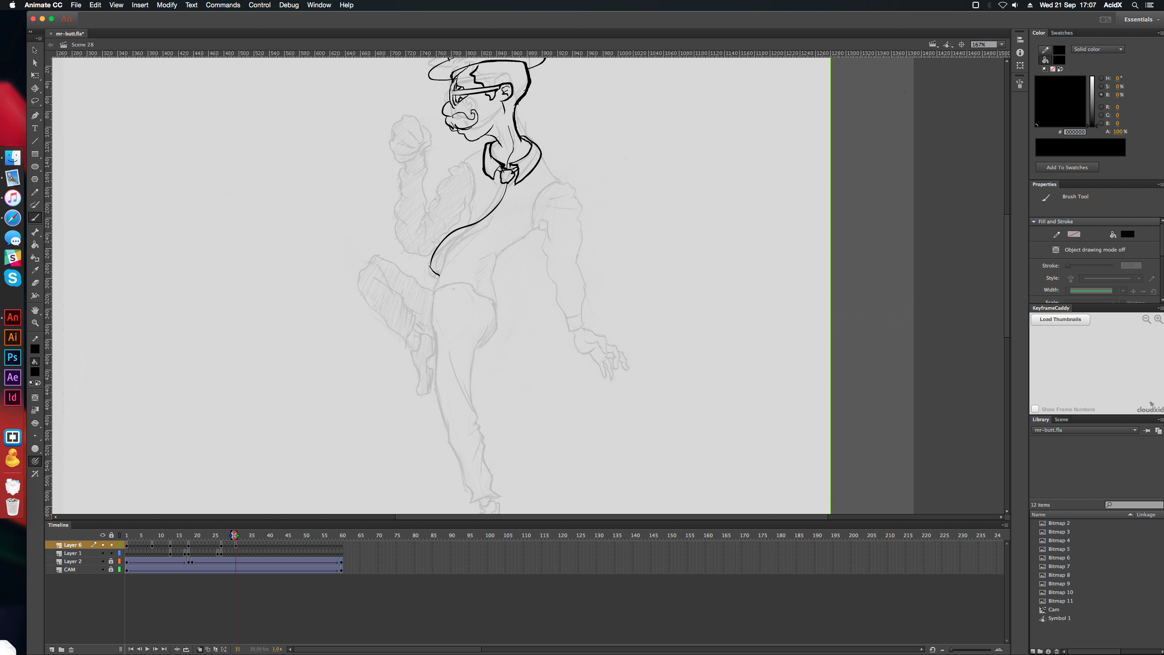Collapse the Fill and Stroke section
The height and width of the screenshot is (655, 1164).
click(1034, 222)
